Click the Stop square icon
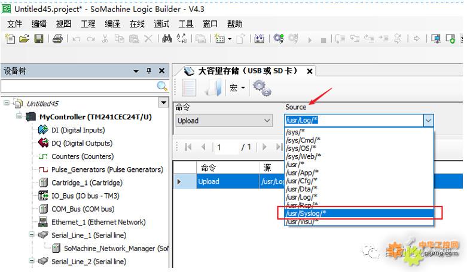Viewport: 467px width, 272px height. pos(323,40)
